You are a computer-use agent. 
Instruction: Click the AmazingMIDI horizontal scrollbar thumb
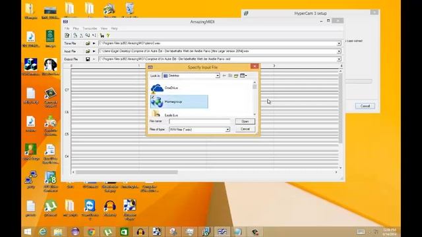127,172
